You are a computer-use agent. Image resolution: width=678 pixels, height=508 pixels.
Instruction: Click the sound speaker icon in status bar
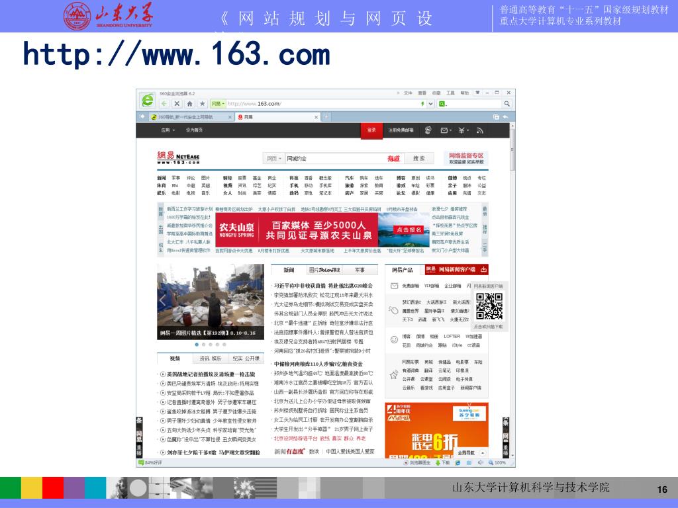(481, 462)
